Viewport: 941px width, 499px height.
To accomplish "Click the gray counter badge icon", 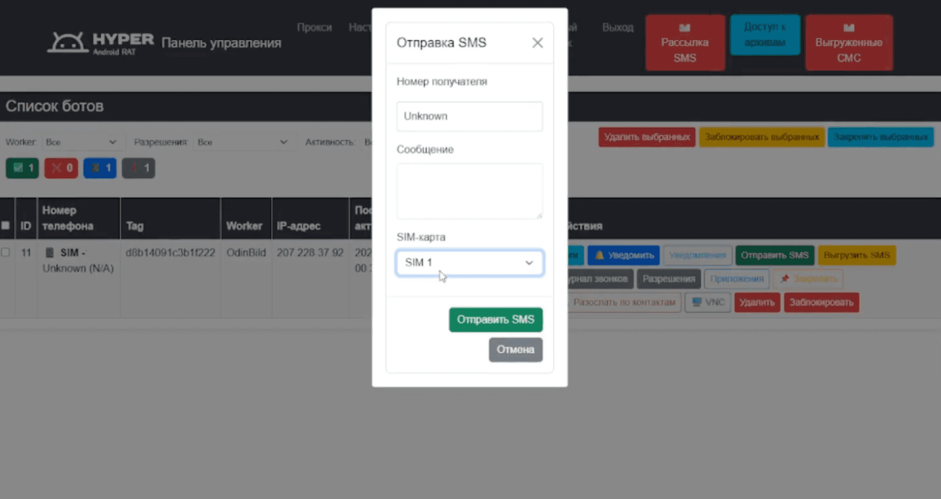I will click(x=134, y=168).
